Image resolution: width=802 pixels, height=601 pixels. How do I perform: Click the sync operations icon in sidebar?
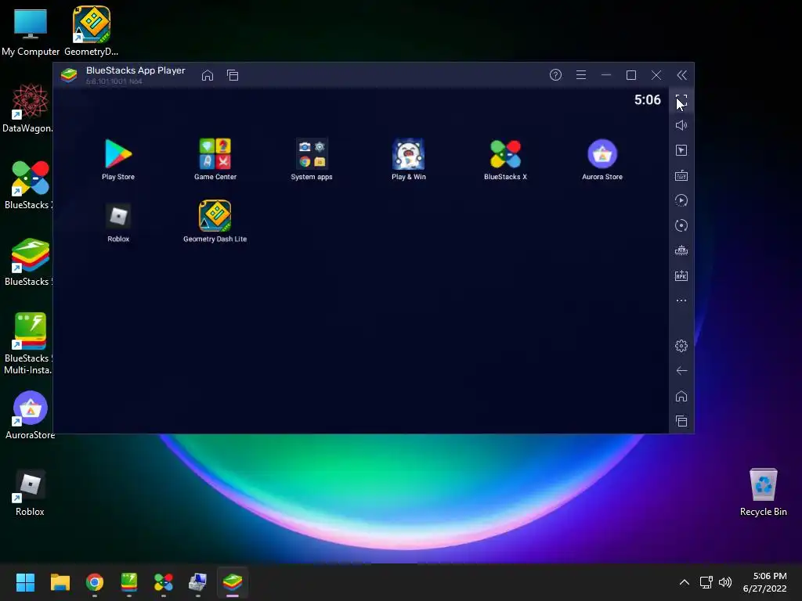pyautogui.click(x=681, y=225)
